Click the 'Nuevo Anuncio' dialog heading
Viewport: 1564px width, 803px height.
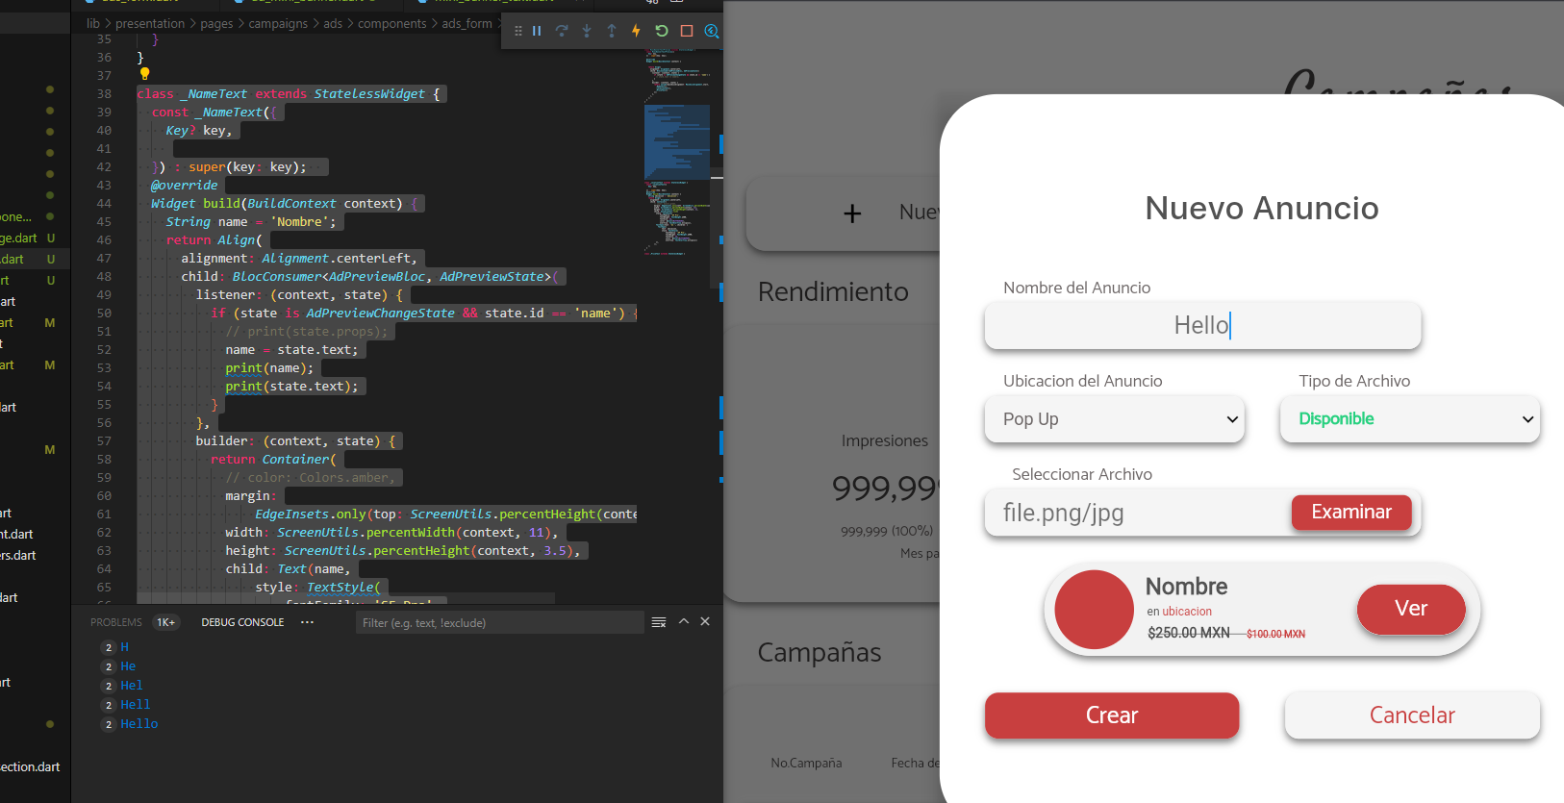click(x=1262, y=208)
